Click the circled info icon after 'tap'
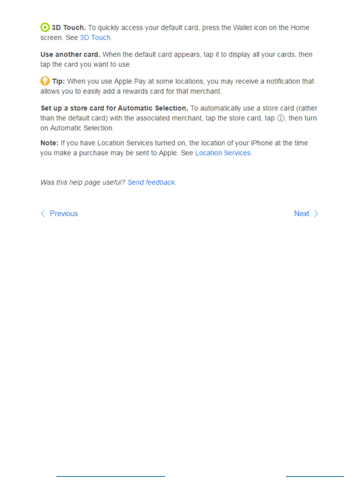The image size is (359, 486). (x=281, y=118)
